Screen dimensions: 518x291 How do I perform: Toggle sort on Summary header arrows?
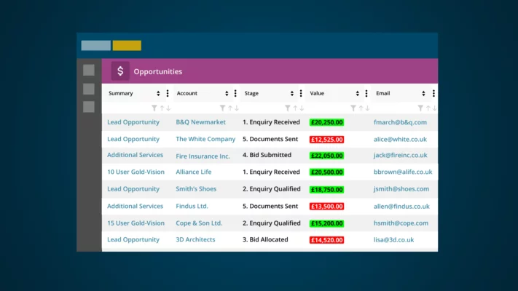tap(158, 94)
